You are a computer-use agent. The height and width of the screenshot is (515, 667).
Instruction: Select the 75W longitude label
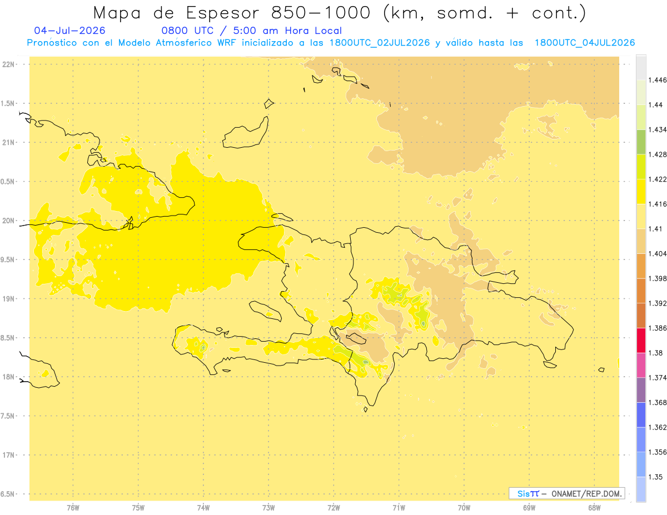click(x=138, y=508)
